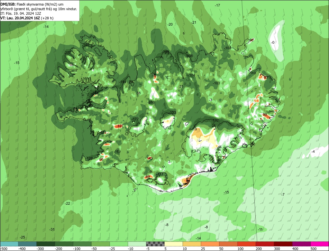
Task: Click the -22 value in the southwest ocean
Action: point(67,203)
